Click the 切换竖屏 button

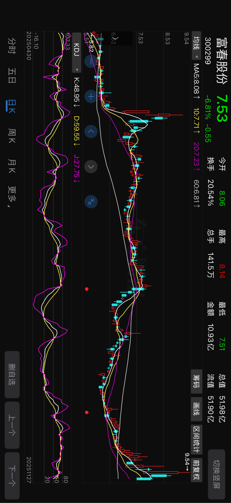(217, 474)
